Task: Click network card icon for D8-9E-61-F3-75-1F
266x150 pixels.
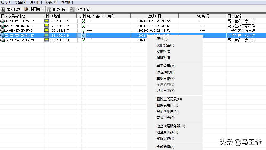Action: pos(3,21)
